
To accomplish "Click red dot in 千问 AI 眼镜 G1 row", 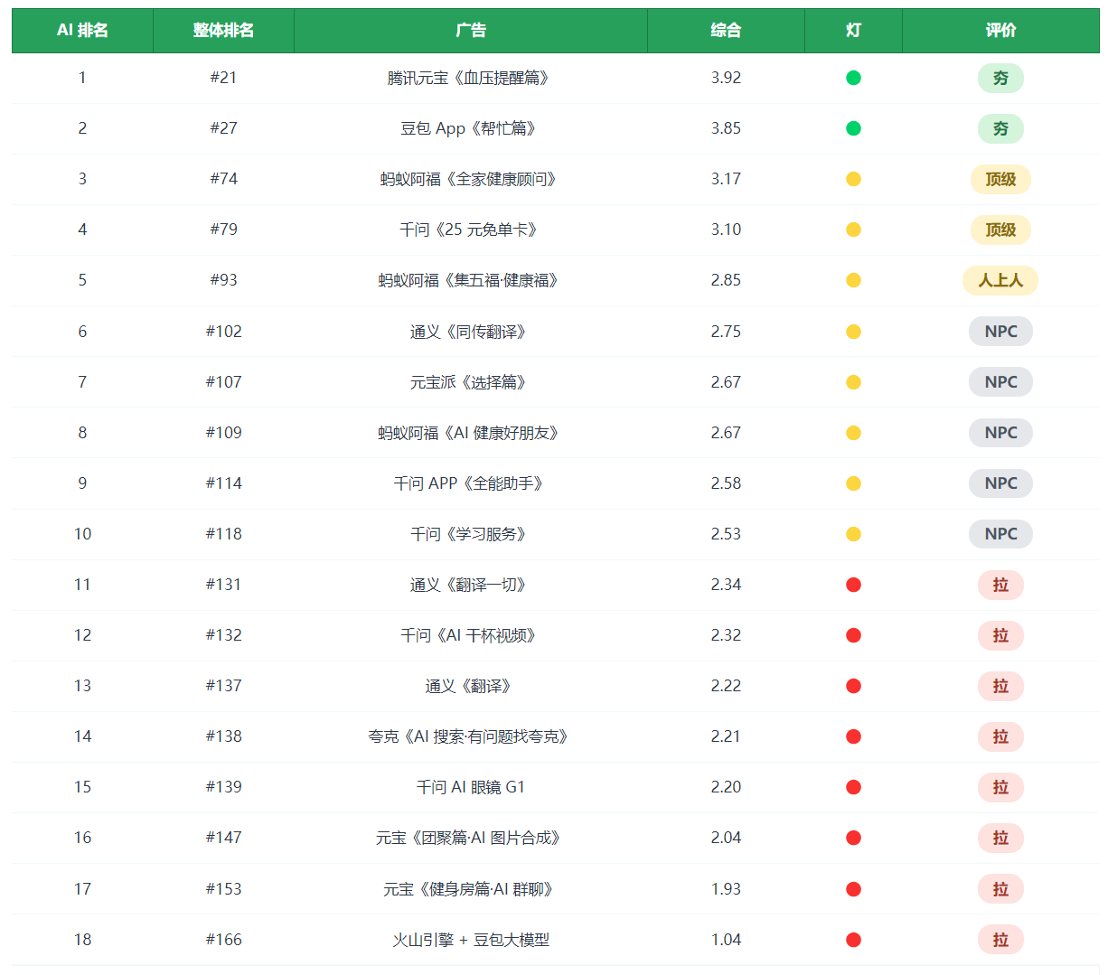I will click(853, 787).
